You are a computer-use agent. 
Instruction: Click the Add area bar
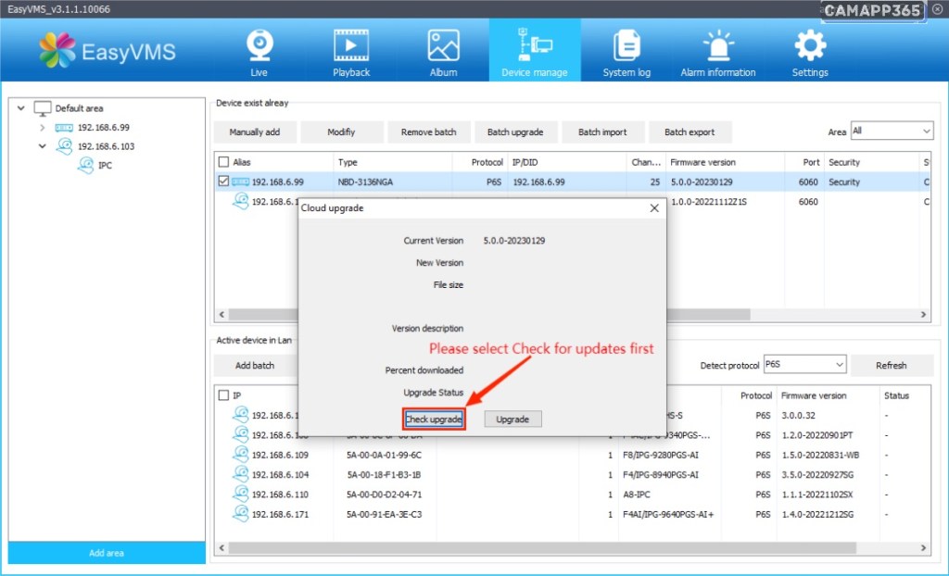pos(107,553)
